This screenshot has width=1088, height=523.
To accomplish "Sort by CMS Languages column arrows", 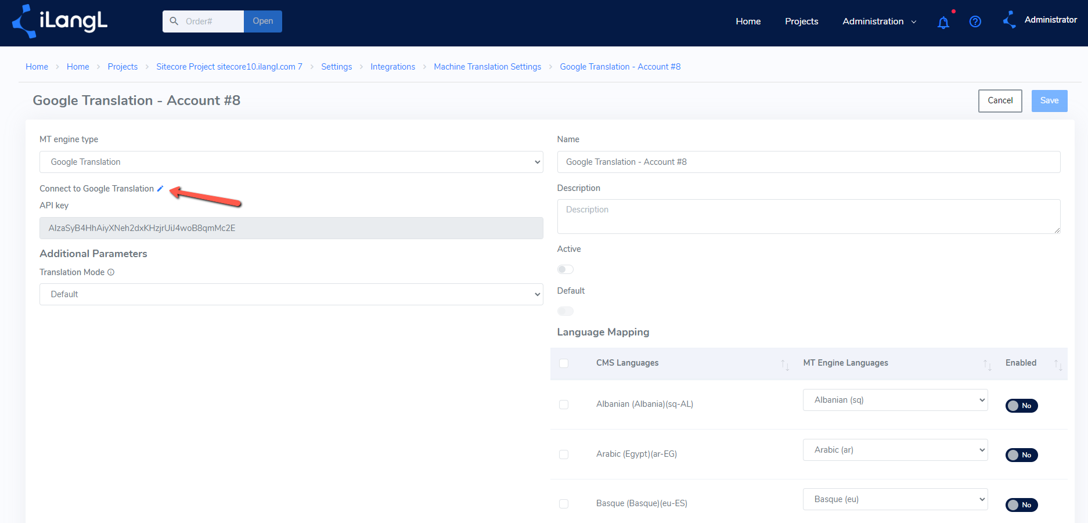I will pyautogui.click(x=785, y=365).
